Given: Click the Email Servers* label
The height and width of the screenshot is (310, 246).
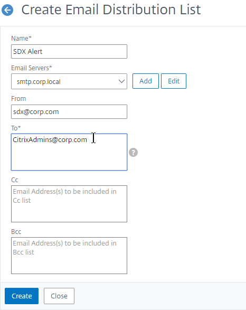Looking at the screenshot, I should [32, 68].
